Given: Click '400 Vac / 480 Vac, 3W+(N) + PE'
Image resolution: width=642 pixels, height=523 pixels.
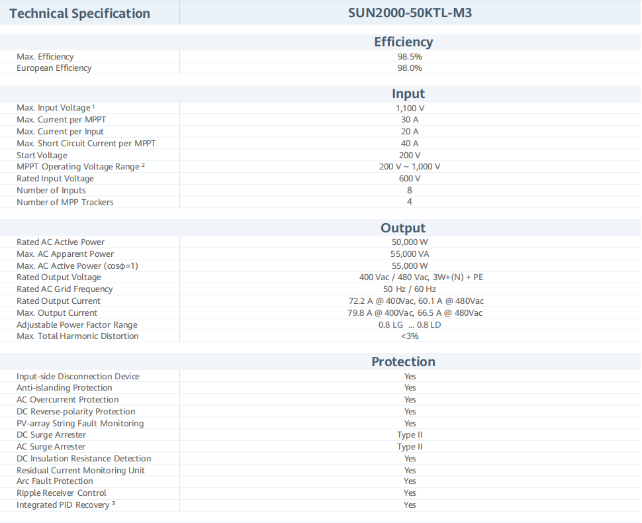Looking at the screenshot, I should point(422,277).
